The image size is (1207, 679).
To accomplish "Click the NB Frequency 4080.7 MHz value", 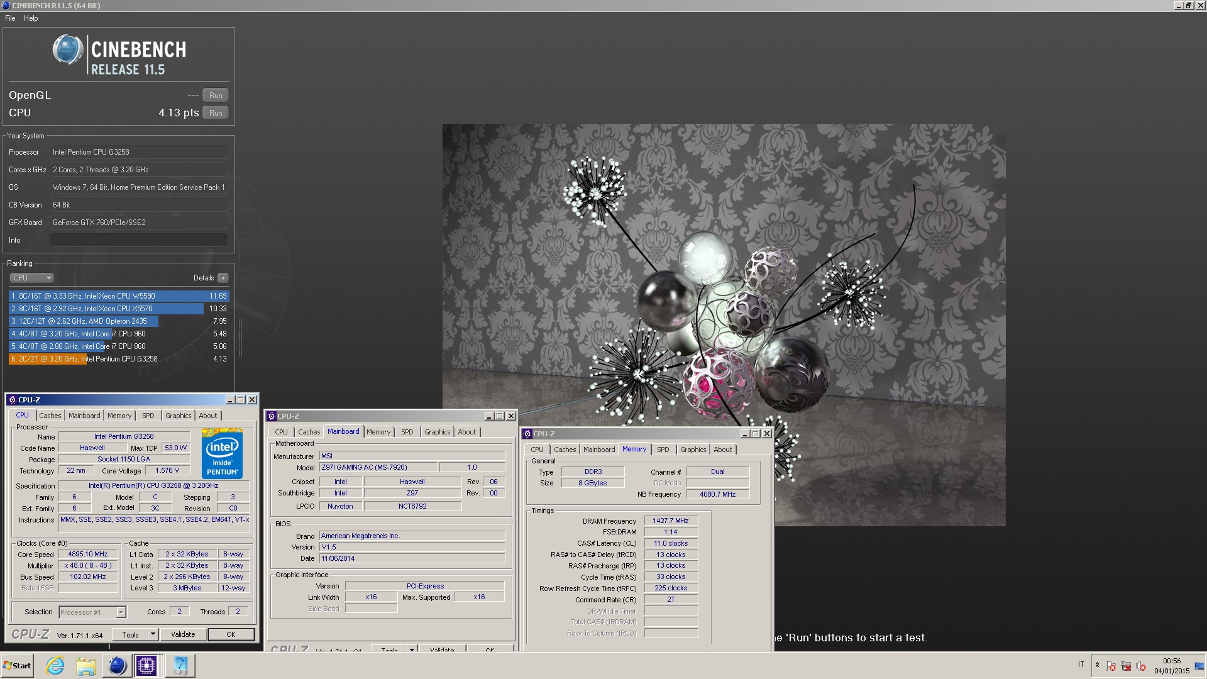I will coord(718,495).
